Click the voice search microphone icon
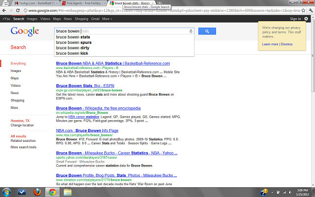 coord(191,31)
